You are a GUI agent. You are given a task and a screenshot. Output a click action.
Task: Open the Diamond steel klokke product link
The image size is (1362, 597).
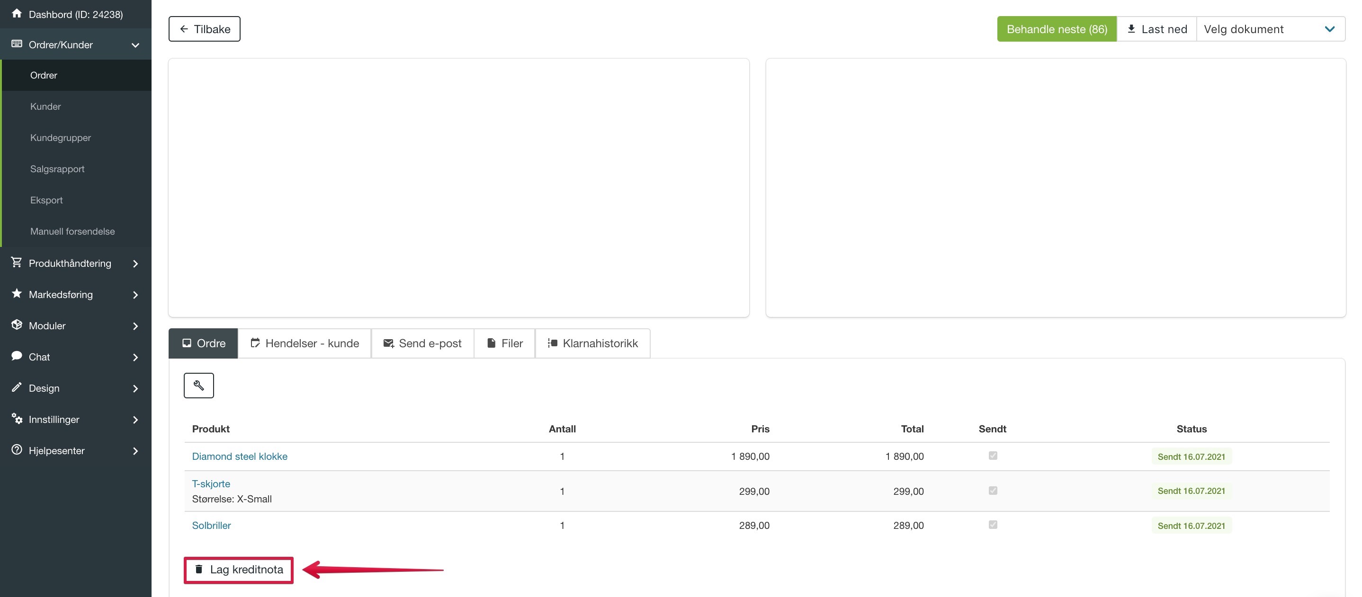click(x=240, y=456)
